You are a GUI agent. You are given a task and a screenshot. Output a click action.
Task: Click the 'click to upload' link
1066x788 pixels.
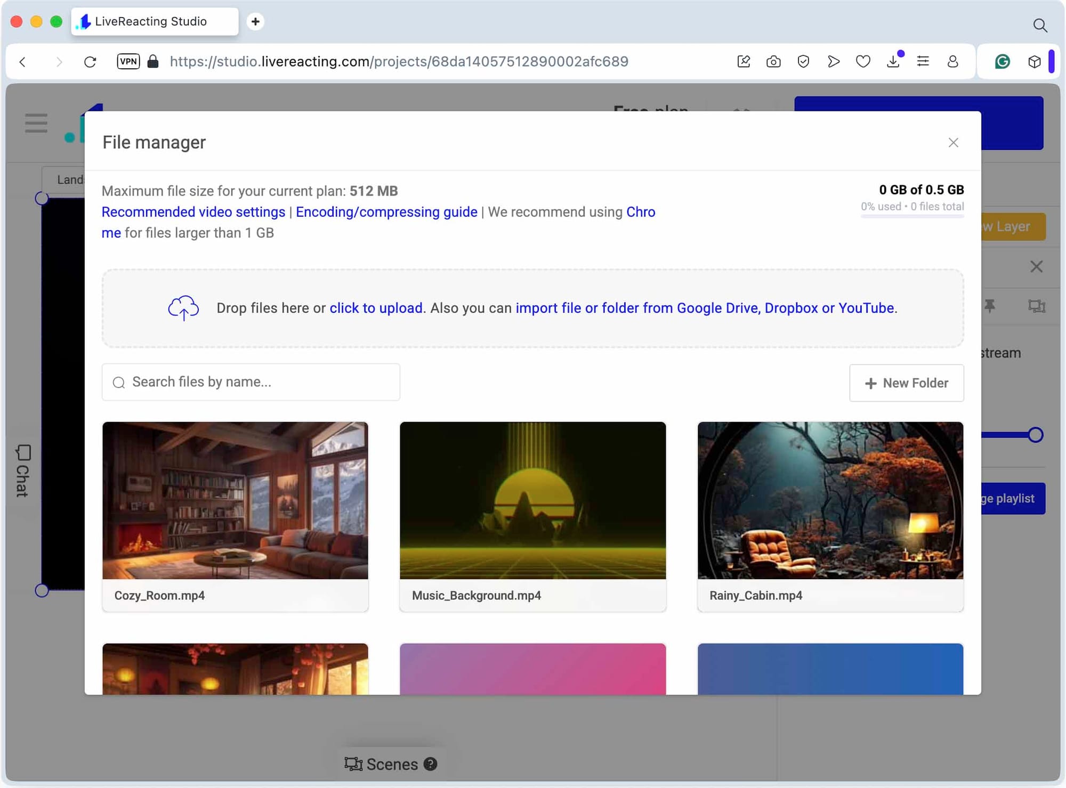click(376, 308)
